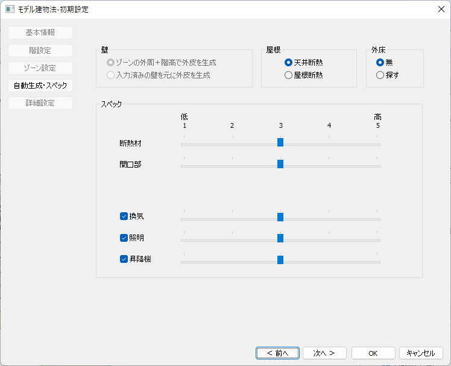Cancel with the キャンセル button
This screenshot has width=451, height=366.
[x=421, y=353]
